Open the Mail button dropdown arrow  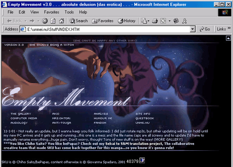pyautogui.click(x=148, y=21)
